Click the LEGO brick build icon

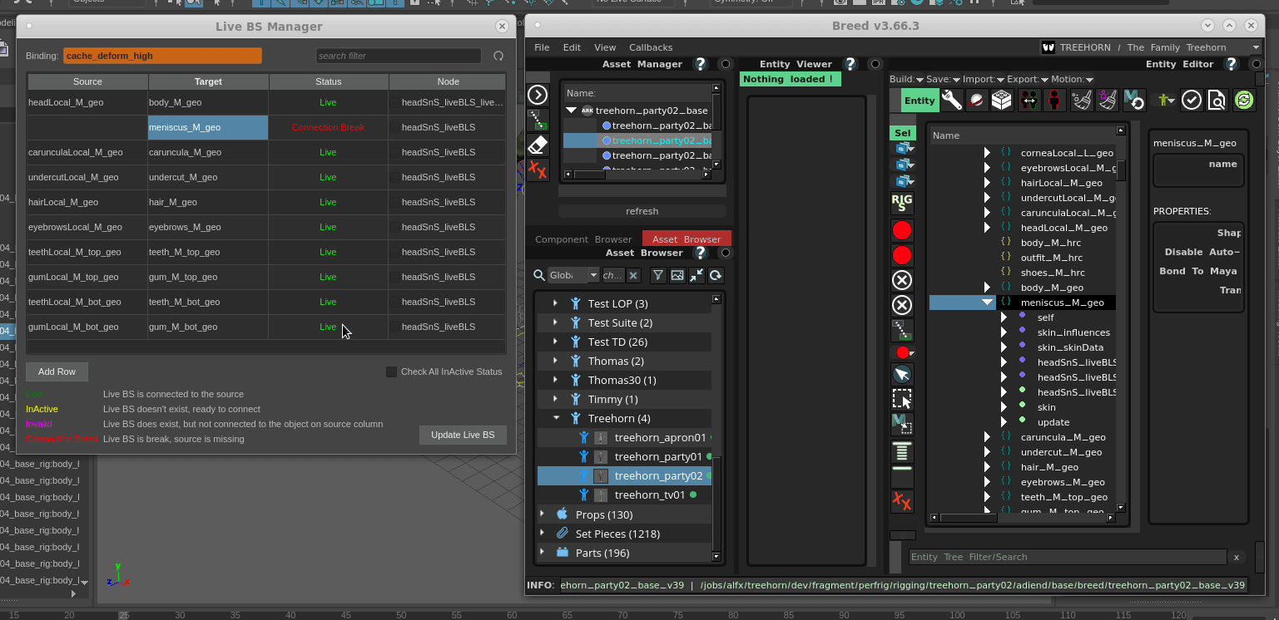(1002, 101)
